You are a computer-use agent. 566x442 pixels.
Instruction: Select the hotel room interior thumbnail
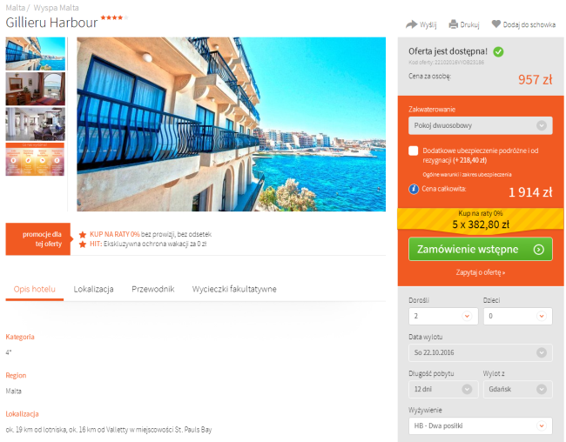click(x=36, y=89)
